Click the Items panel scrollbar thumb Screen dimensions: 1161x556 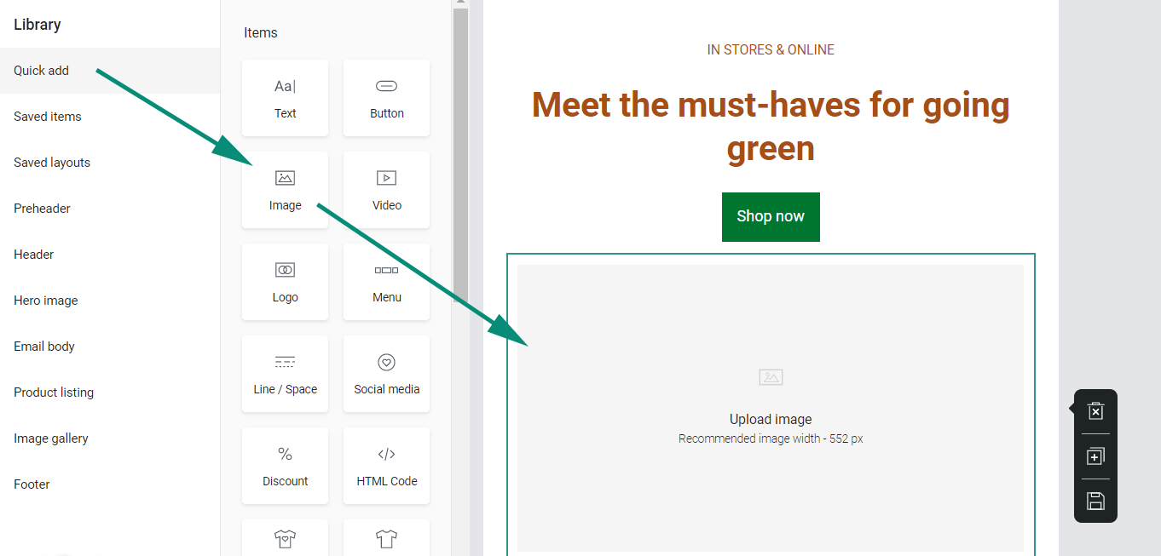point(460,153)
